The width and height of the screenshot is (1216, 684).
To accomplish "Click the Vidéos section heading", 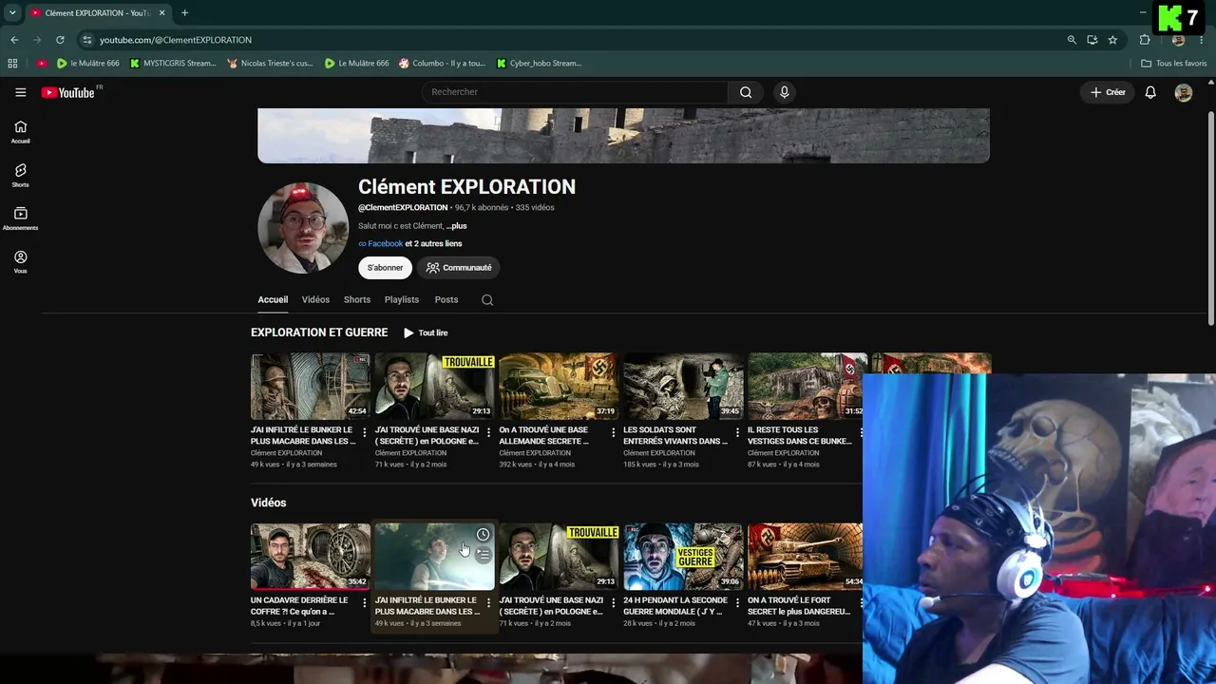I will (x=269, y=503).
